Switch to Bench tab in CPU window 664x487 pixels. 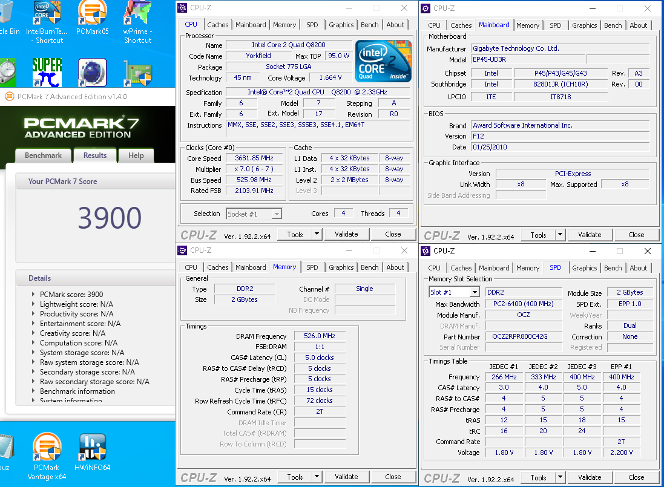tap(370, 25)
